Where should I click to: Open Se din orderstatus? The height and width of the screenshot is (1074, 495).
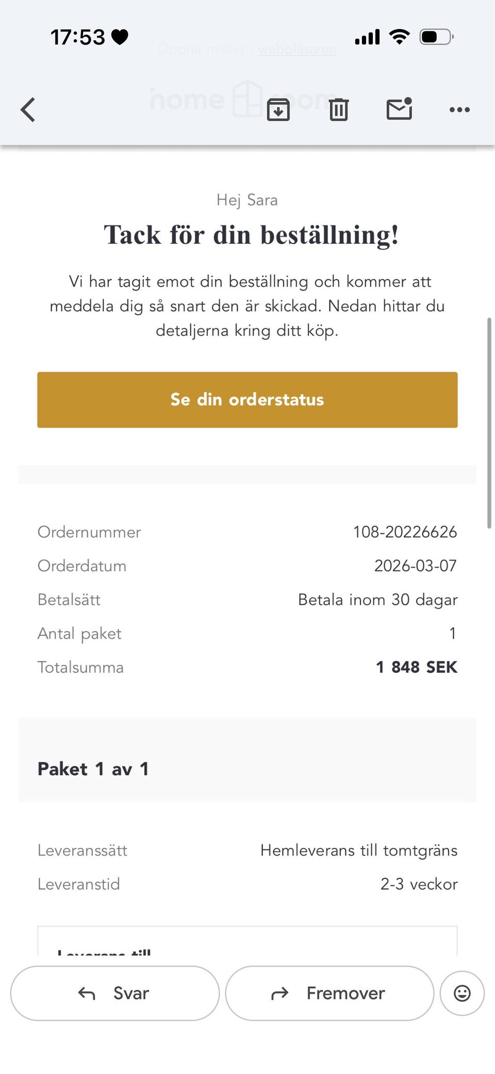(247, 399)
